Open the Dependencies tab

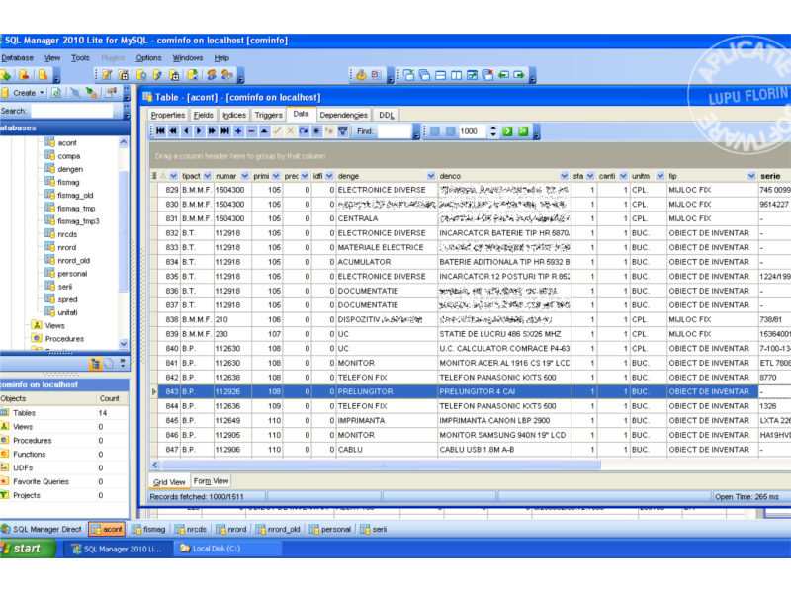pos(343,115)
